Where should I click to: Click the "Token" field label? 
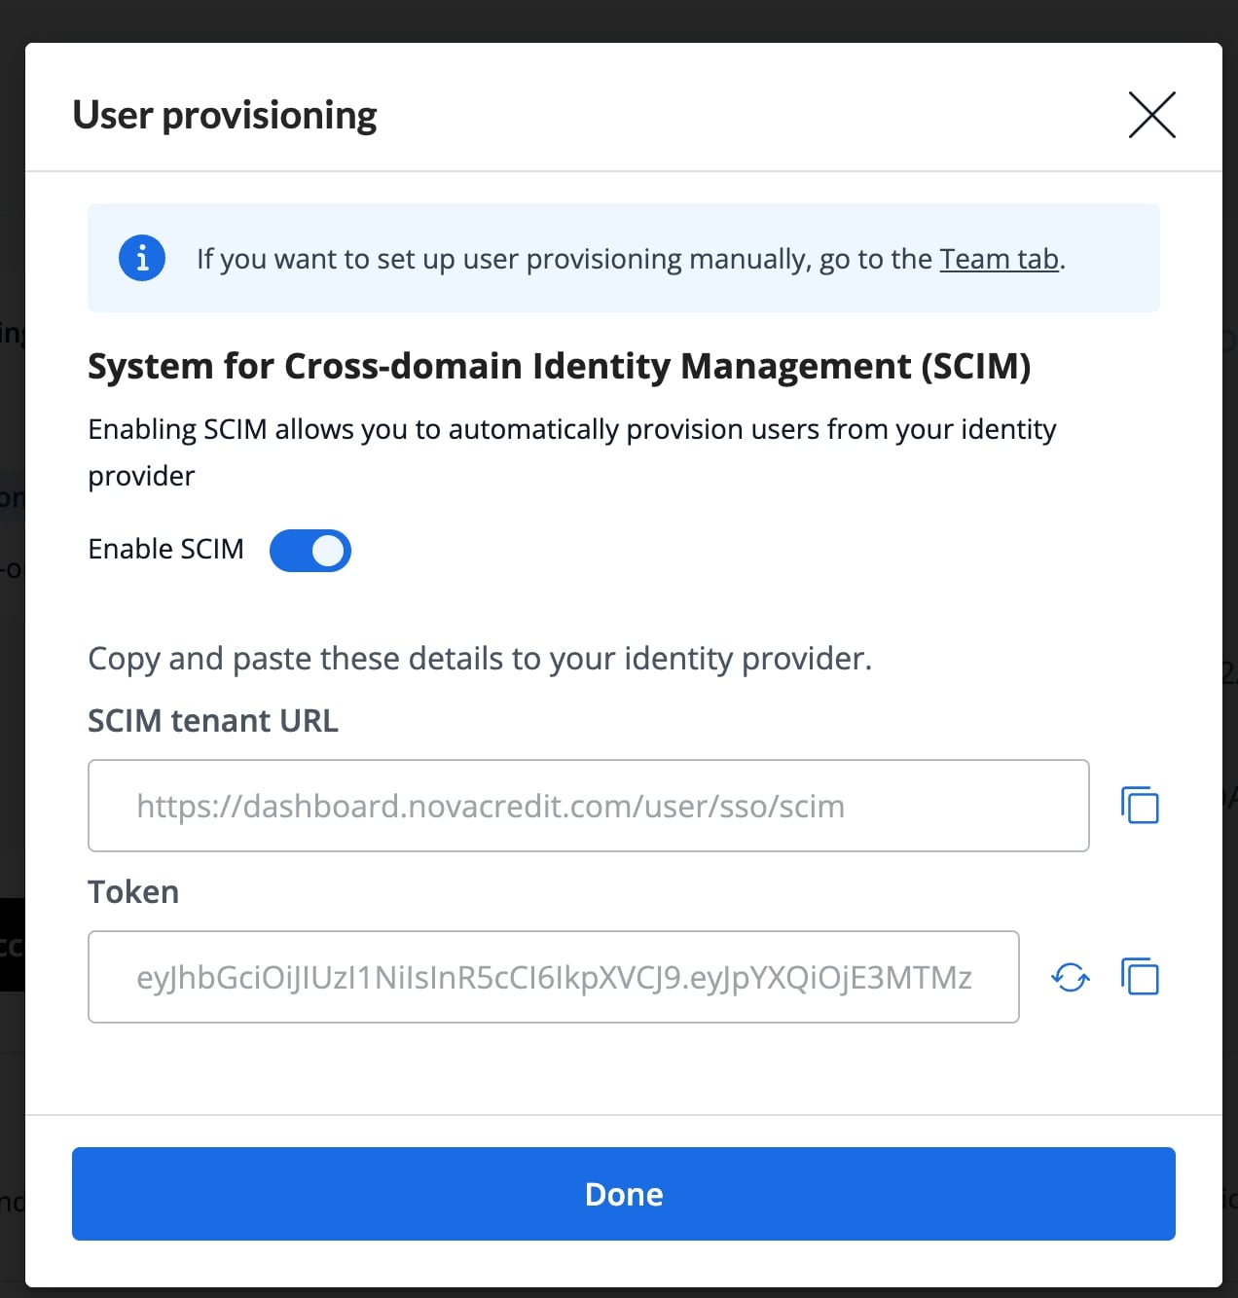[133, 892]
